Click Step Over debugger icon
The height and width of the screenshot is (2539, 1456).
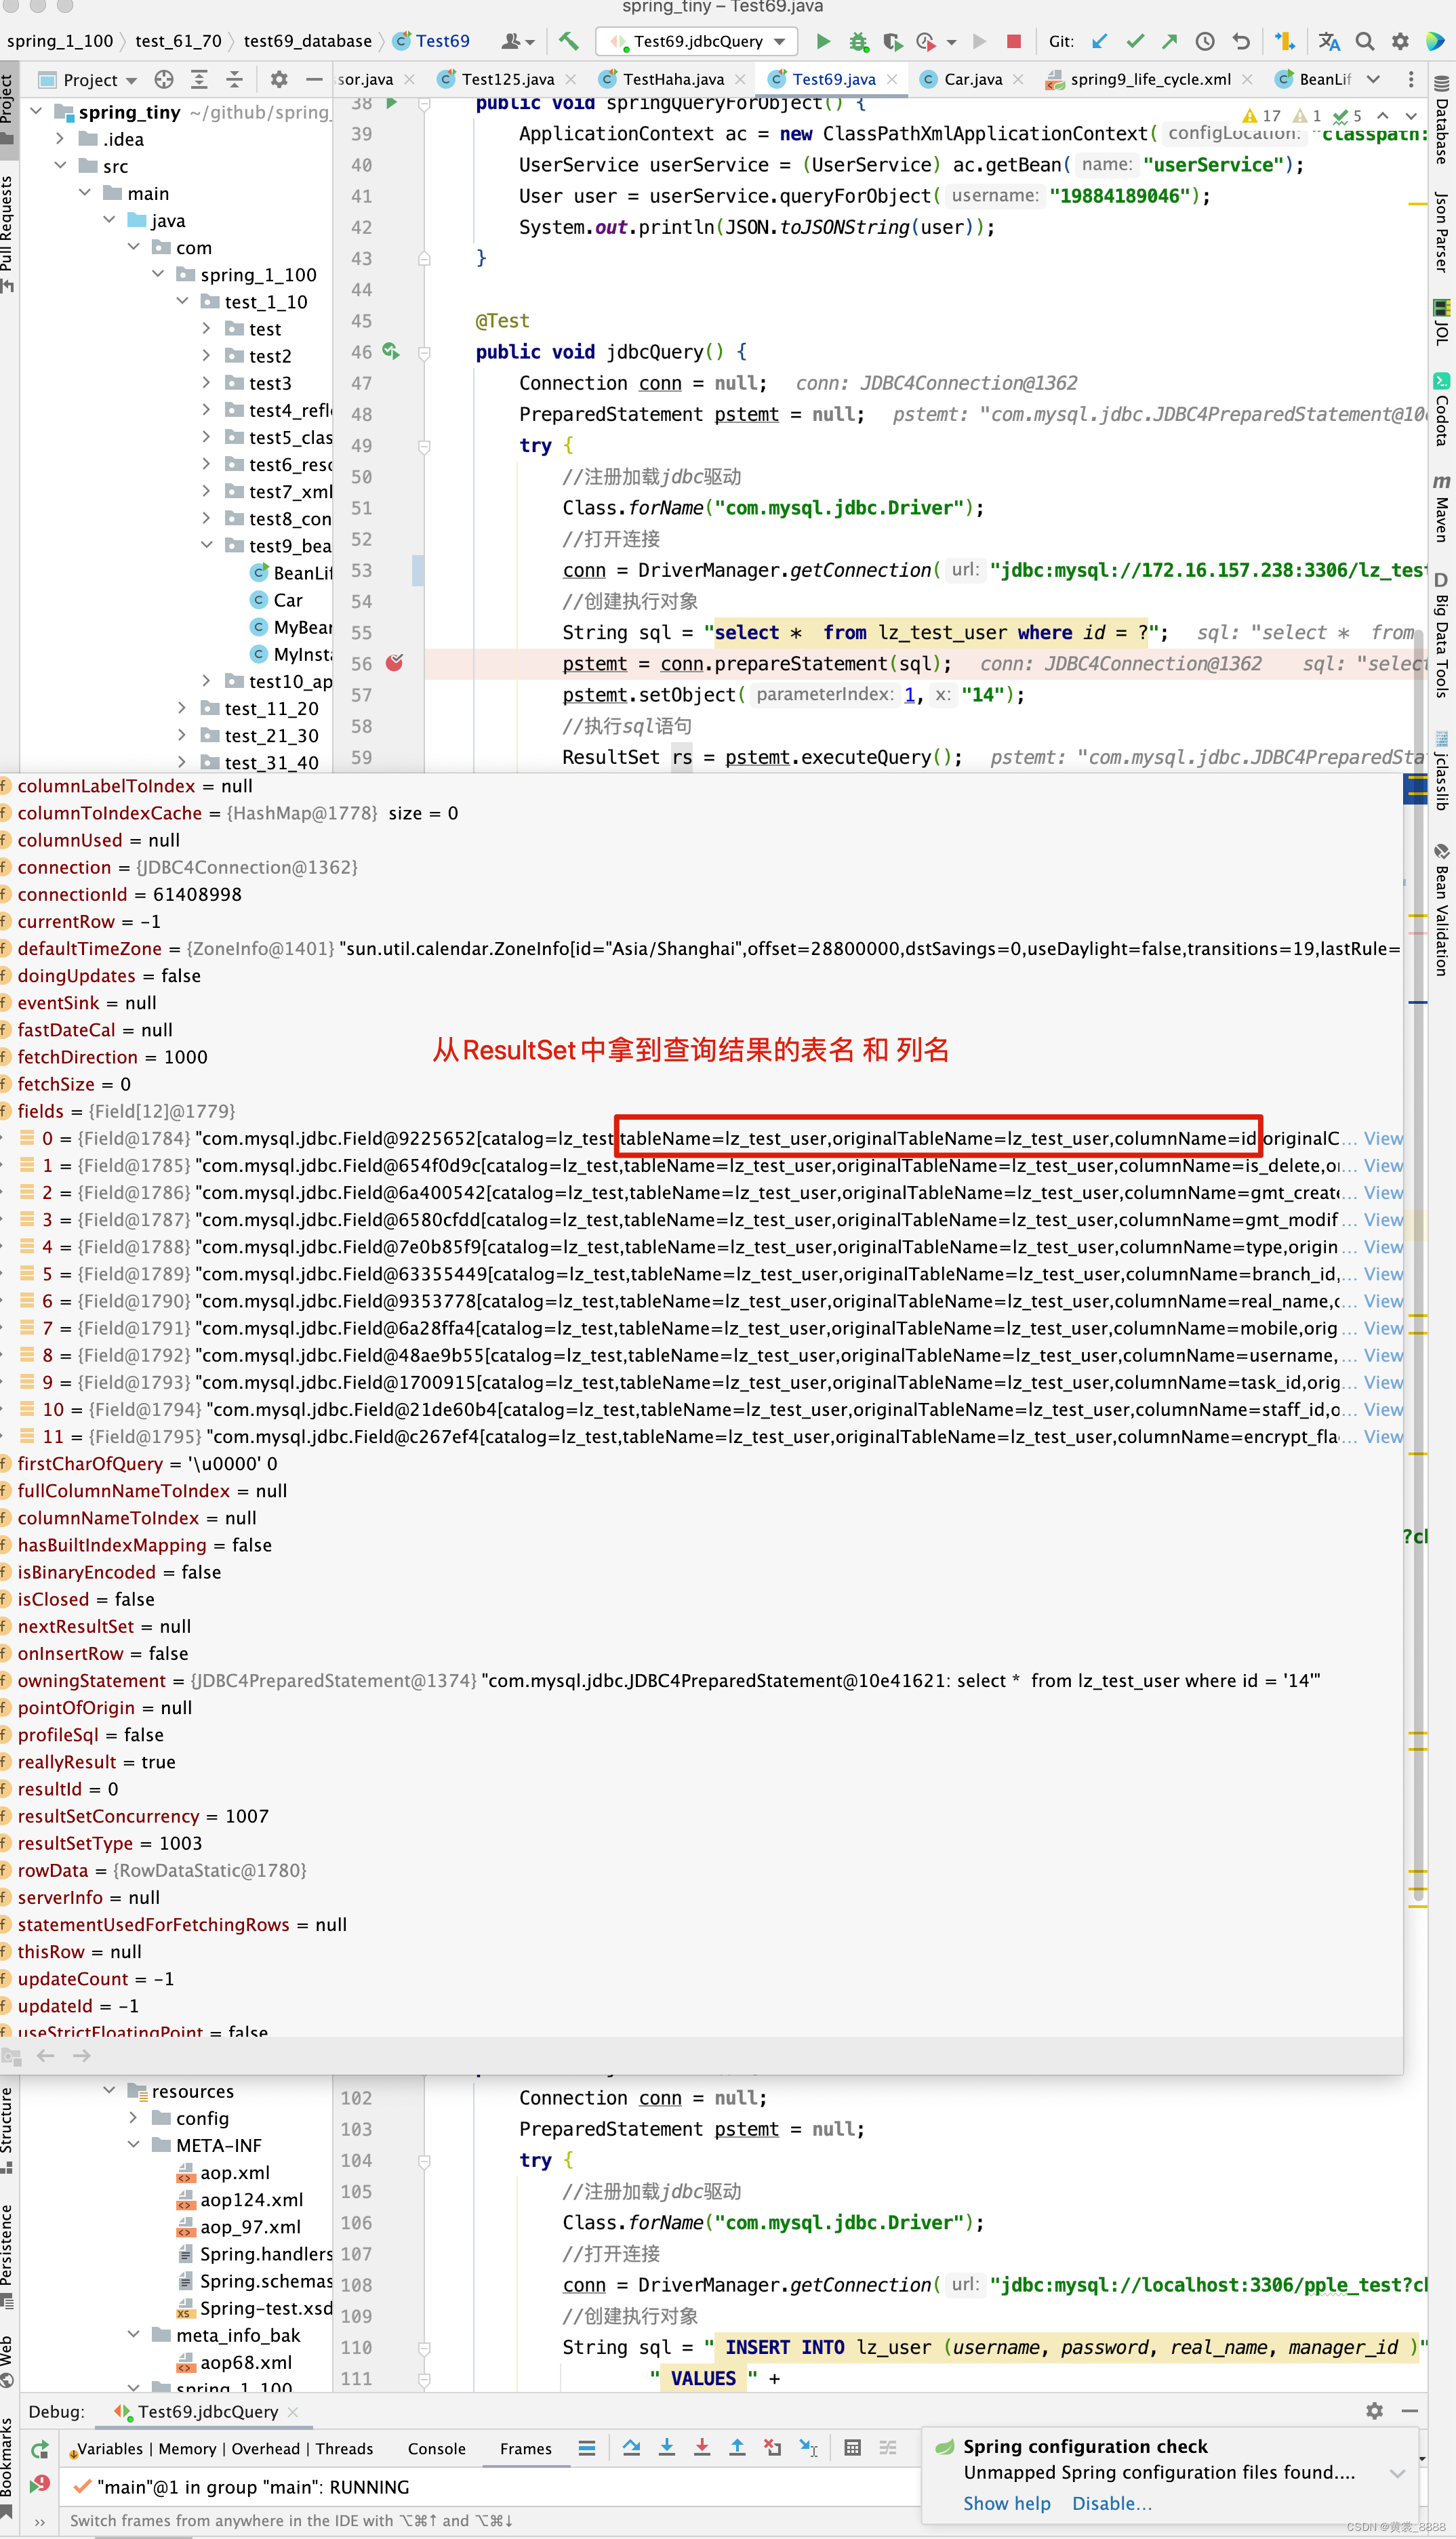click(x=631, y=2447)
